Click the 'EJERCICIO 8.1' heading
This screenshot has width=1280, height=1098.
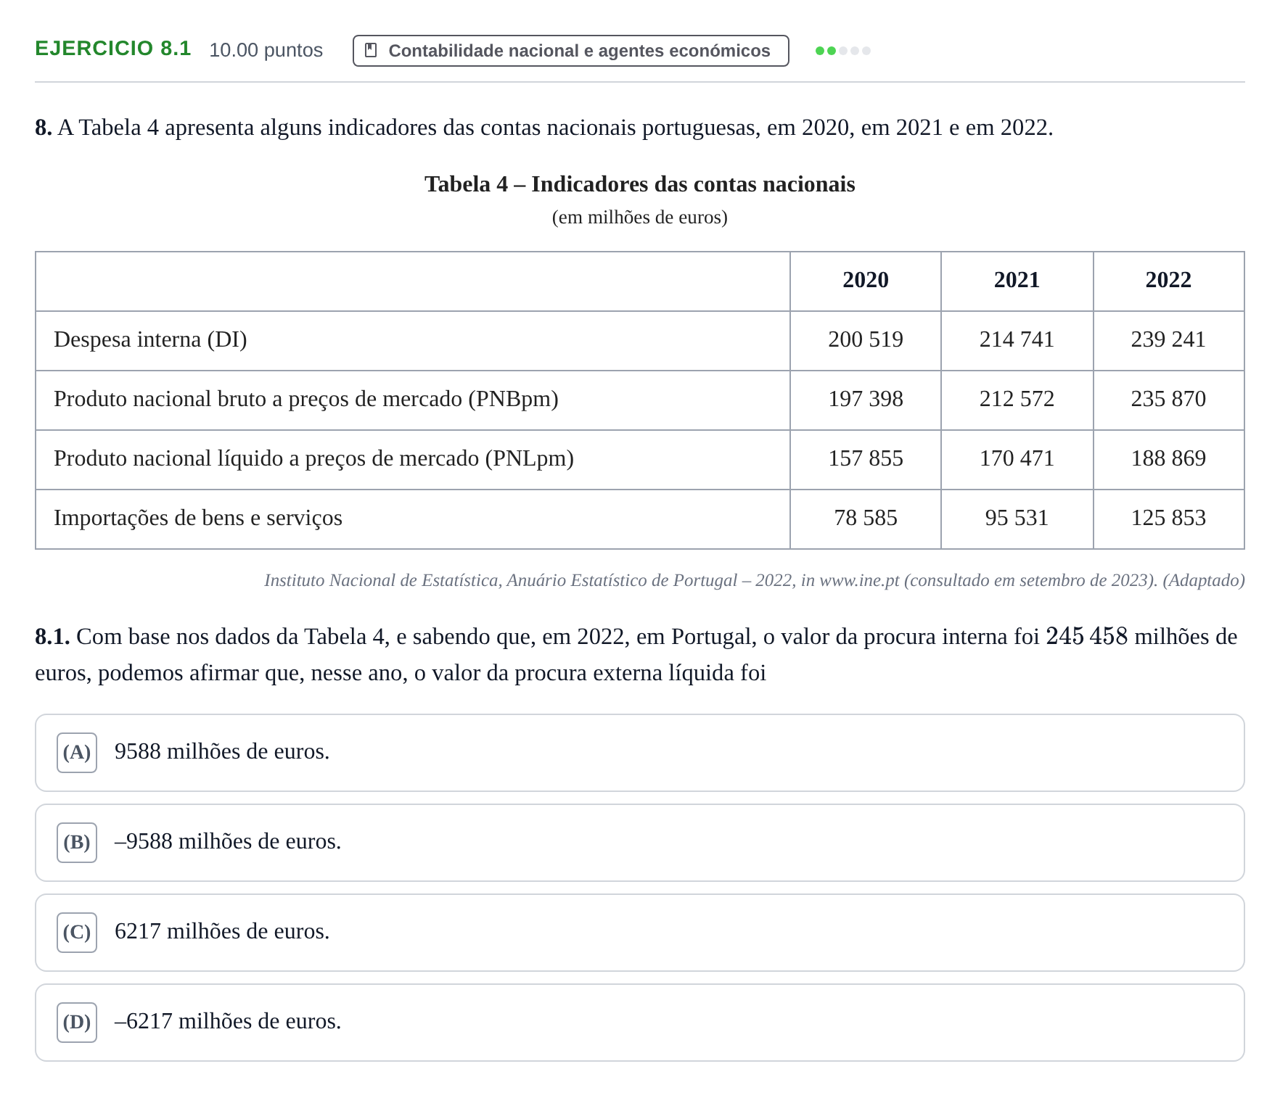point(113,49)
